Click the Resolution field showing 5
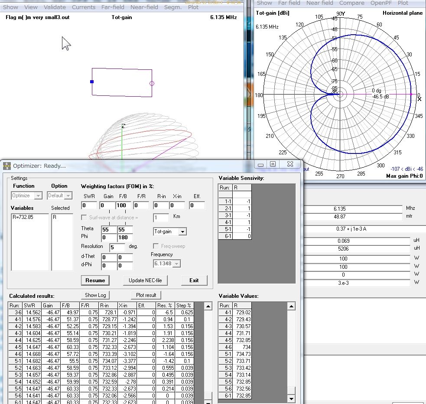Image resolution: width=426 pixels, height=404 pixels. 117,247
